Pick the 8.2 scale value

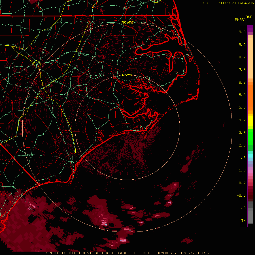pyautogui.click(x=242, y=57)
